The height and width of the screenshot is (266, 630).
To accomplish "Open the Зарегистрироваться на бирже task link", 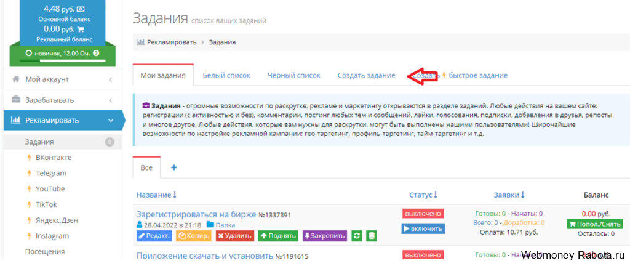I will coord(196,214).
